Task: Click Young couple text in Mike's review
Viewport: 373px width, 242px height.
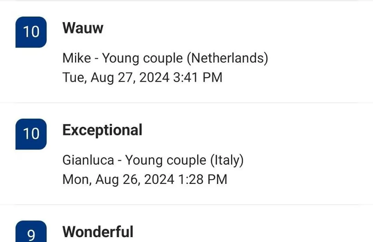Action: (142, 58)
